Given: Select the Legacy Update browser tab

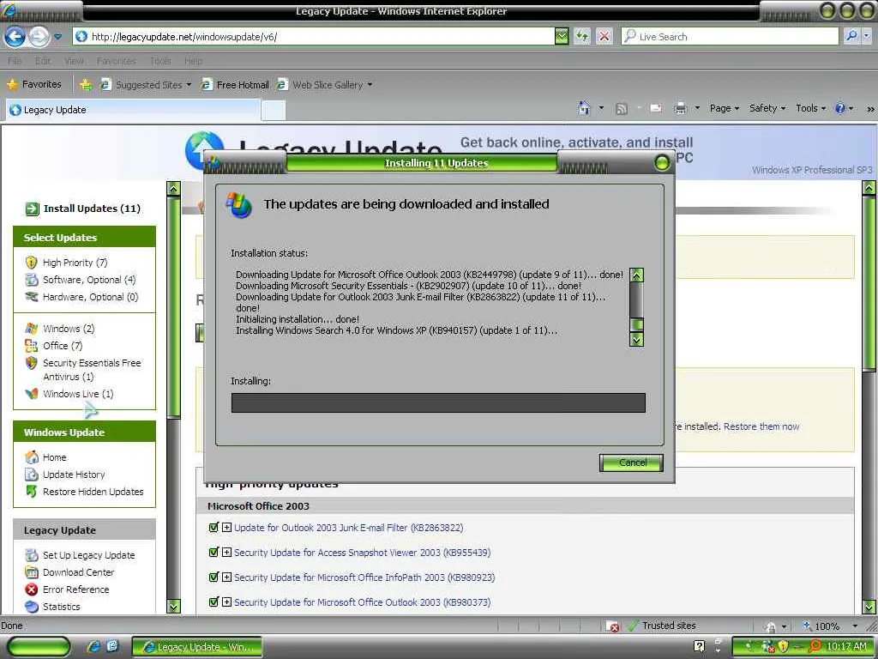Looking at the screenshot, I should 133,110.
